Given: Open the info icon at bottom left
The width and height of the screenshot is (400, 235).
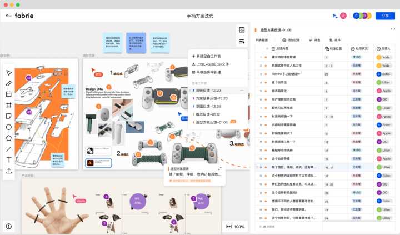Looking at the screenshot, I should 9,226.
